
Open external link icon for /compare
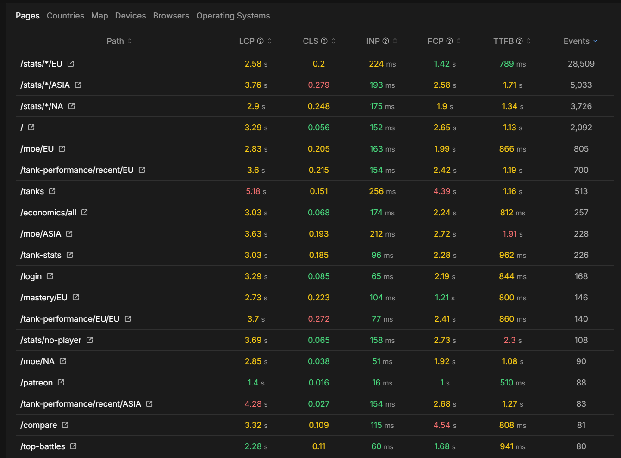[65, 425]
